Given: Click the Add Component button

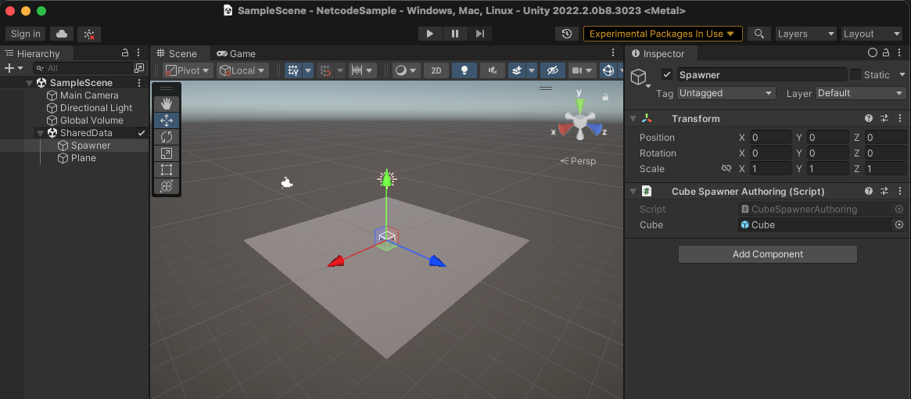Looking at the screenshot, I should pyautogui.click(x=767, y=254).
